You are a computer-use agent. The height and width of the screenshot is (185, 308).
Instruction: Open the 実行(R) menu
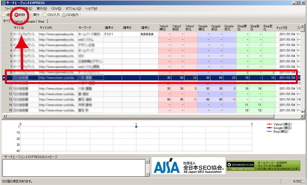coord(41,8)
